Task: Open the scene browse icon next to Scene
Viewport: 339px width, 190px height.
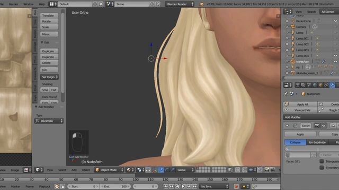Action: click(110, 4)
